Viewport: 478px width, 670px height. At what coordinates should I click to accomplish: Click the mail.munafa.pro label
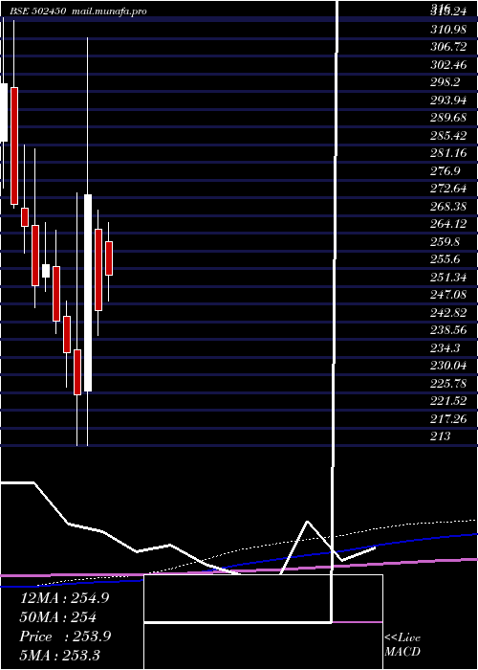pyautogui.click(x=108, y=11)
